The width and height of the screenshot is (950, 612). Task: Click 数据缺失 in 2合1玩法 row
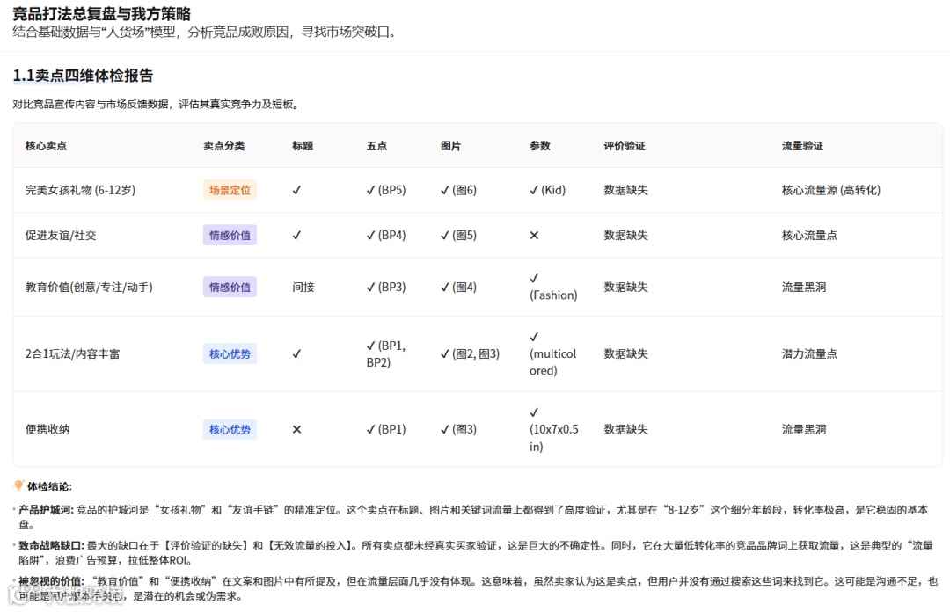[626, 353]
